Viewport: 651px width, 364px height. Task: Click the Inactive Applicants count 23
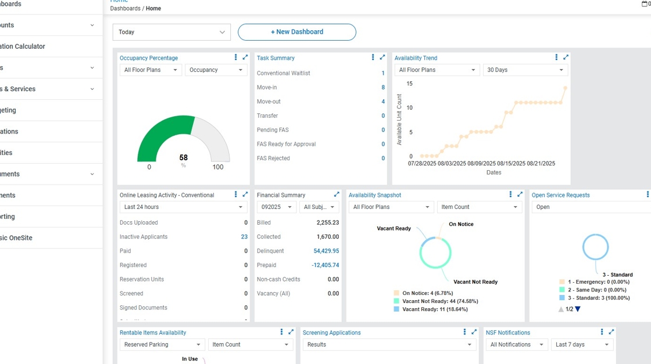[244, 237]
